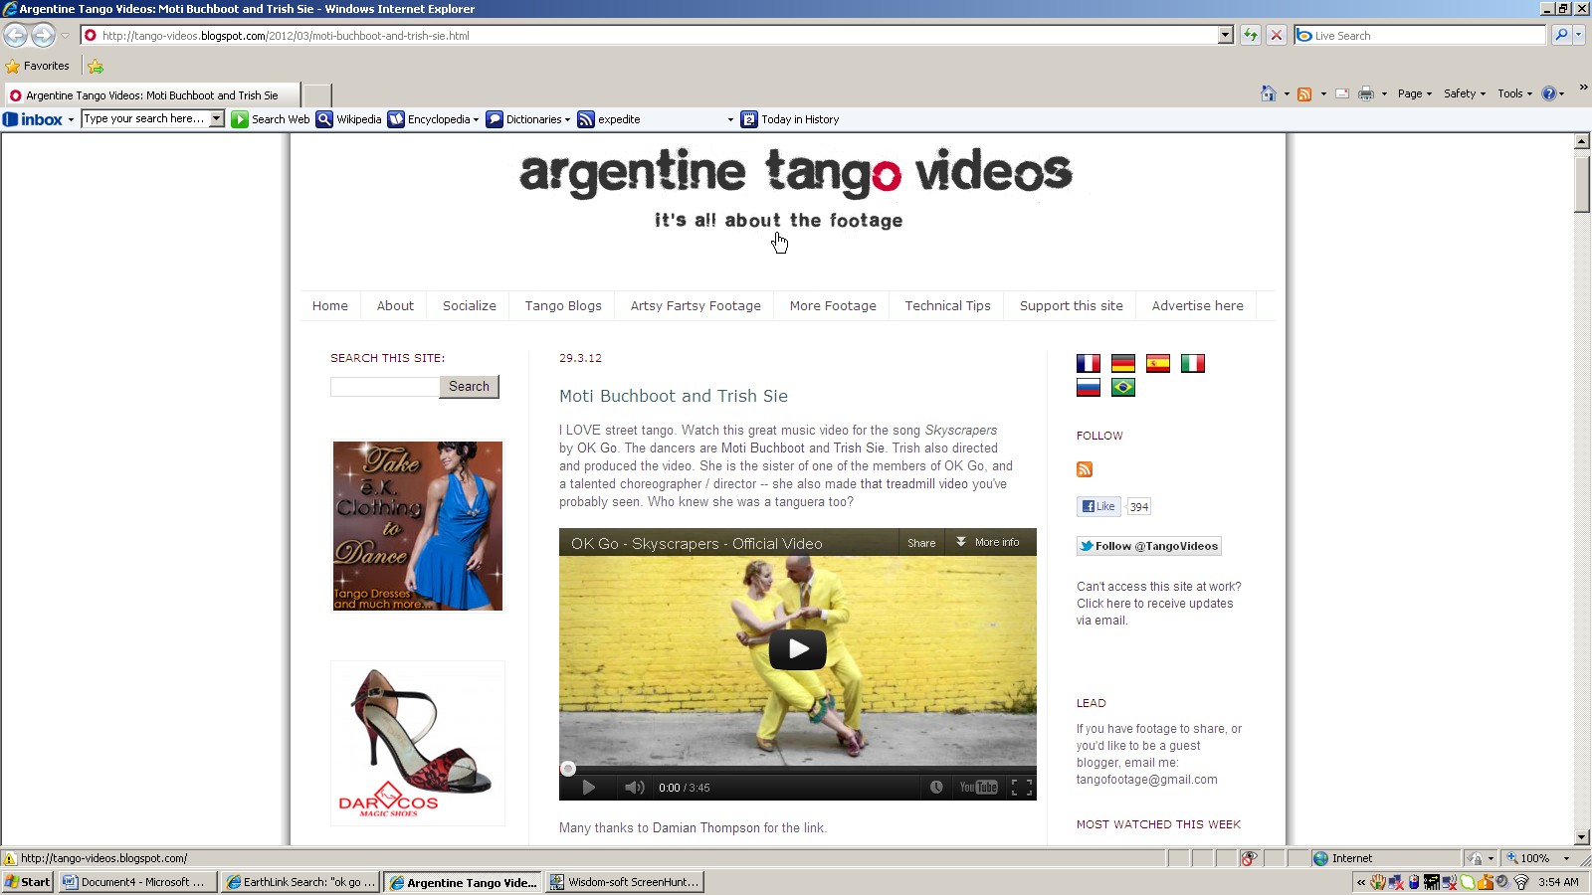This screenshot has height=895, width=1592.
Task: Mute the video with the speaker icon
Action: (x=635, y=788)
